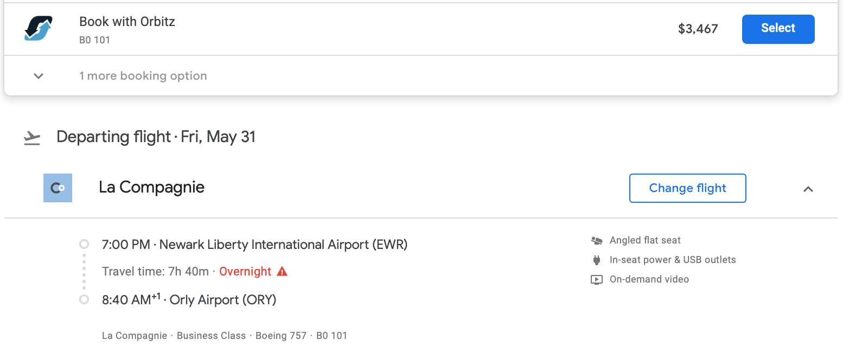Collapse the La Compagnie flight details
843x346 pixels.
click(808, 189)
